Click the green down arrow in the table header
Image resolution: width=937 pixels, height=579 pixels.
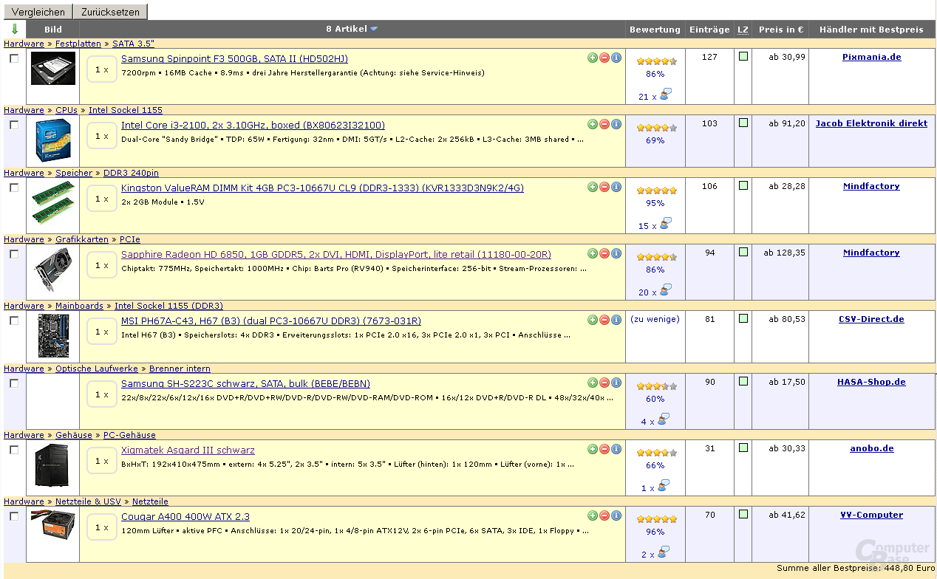[x=15, y=30]
